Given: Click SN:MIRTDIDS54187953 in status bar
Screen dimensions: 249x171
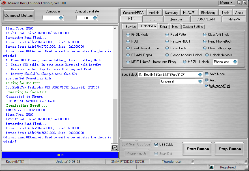Looking at the screenshot, I should (x=128, y=162).
